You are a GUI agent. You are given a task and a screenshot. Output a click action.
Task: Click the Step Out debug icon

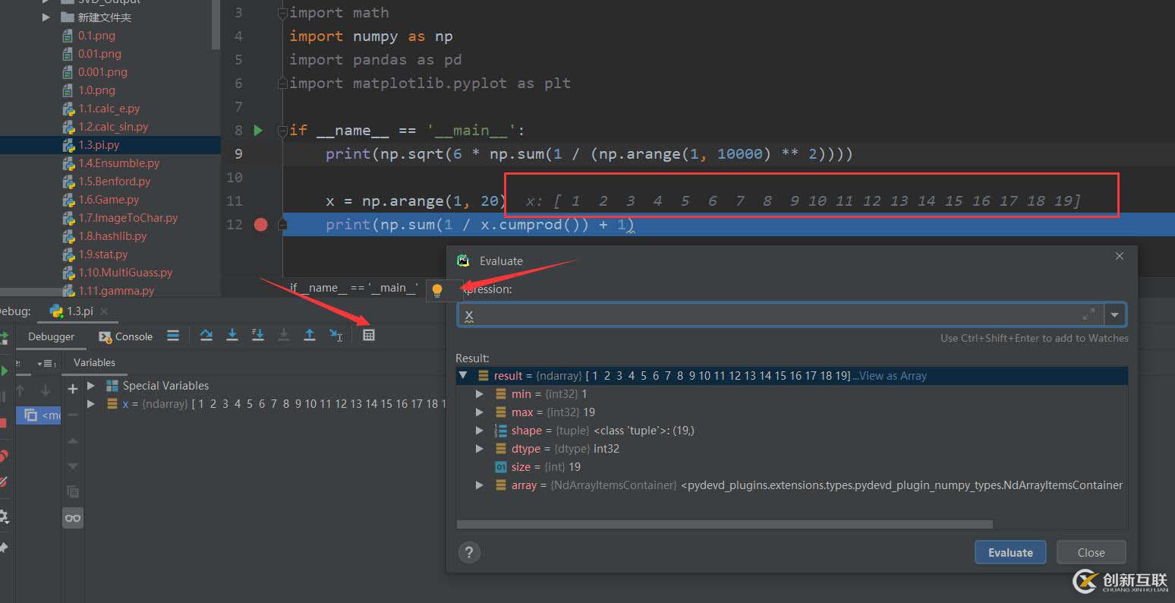tap(310, 335)
